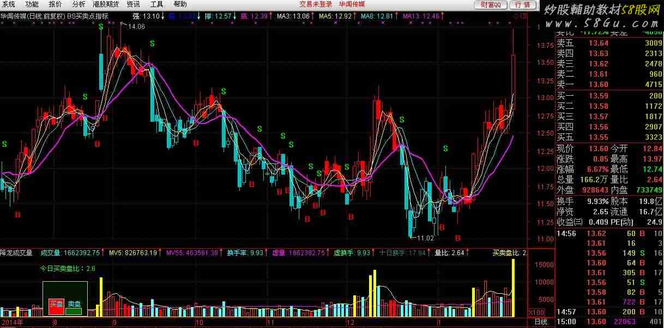This screenshot has height=328, width=664.
Task: Click the red 华闻传媒 title link
Action: click(x=352, y=4)
